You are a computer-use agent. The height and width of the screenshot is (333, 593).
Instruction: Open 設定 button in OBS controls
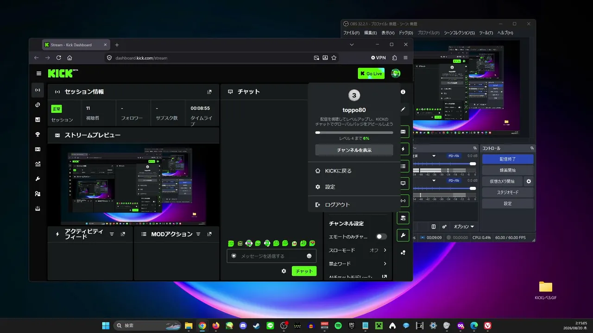click(x=508, y=203)
